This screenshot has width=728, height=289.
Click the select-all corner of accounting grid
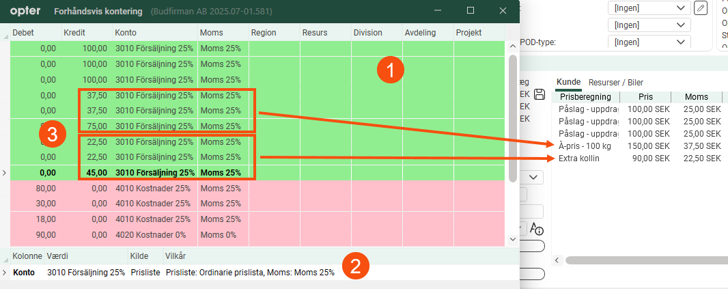(x=5, y=33)
